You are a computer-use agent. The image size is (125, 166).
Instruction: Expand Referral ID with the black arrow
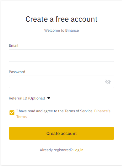click(49, 98)
